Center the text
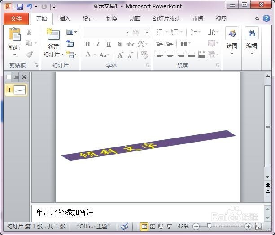The height and width of the screenshot is (235, 275). pyautogui.click(x=170, y=55)
